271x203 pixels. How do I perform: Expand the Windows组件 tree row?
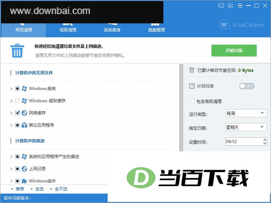[x=11, y=181]
